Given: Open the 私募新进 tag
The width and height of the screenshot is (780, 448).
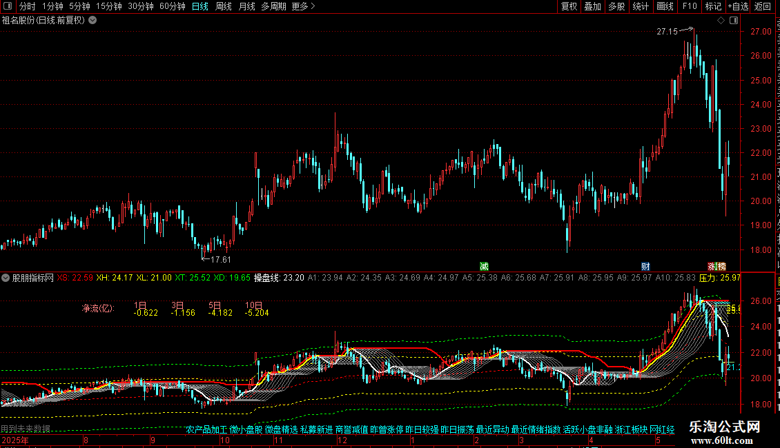Looking at the screenshot, I should tap(316, 429).
